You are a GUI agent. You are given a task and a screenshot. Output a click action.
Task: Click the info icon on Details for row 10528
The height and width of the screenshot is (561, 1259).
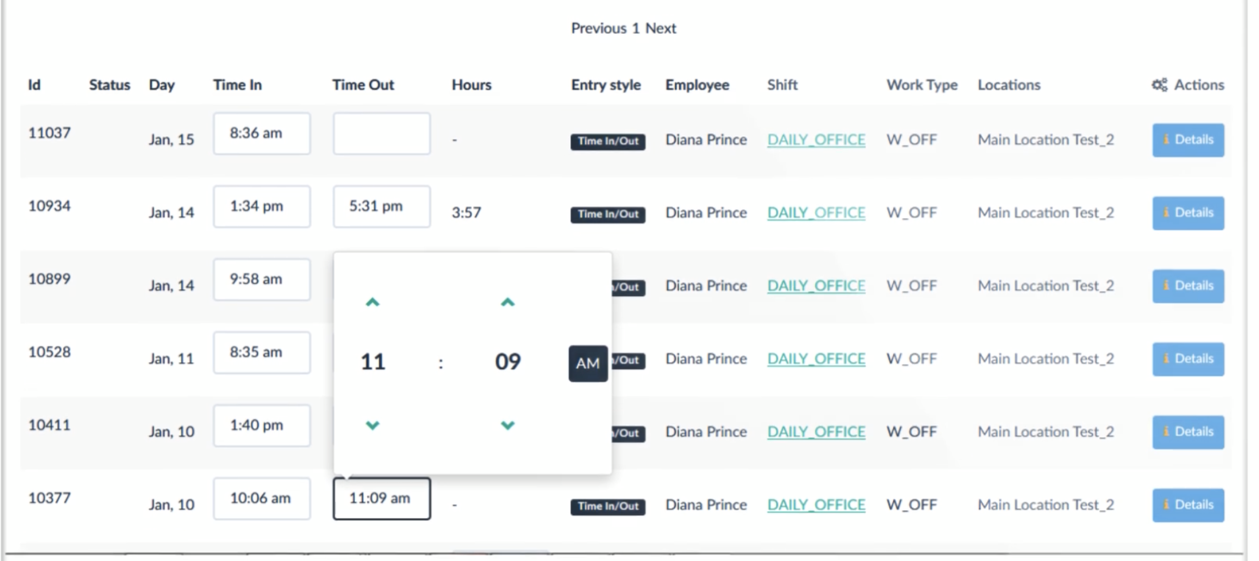[x=1167, y=358]
